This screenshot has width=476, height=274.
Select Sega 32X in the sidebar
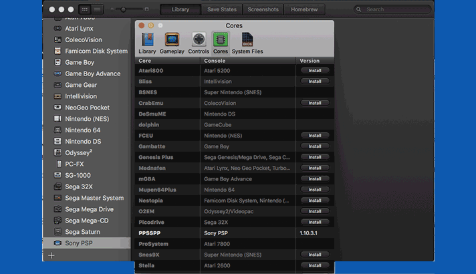coord(86,186)
